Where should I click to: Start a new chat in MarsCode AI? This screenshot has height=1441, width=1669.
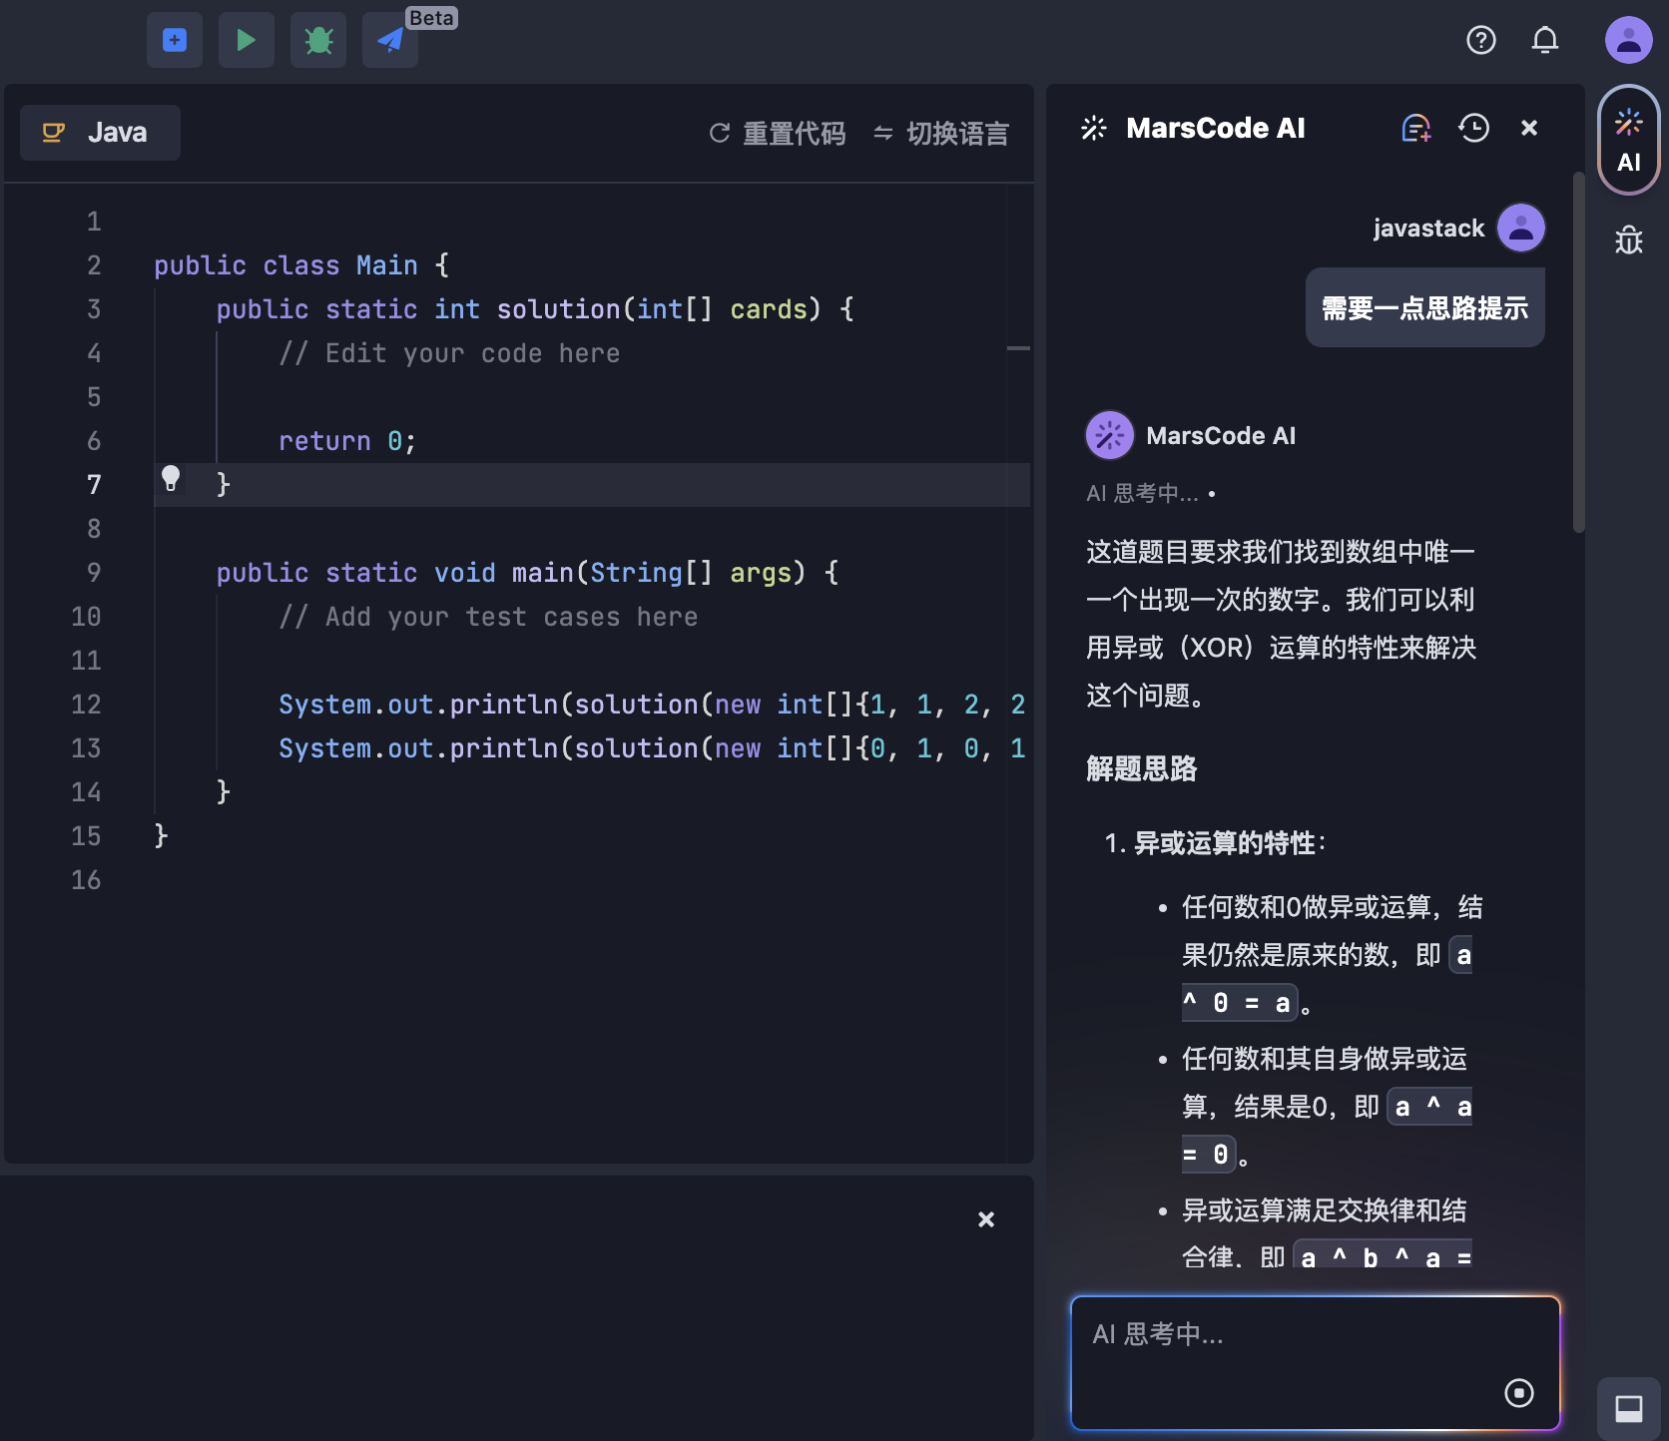pos(1416,128)
